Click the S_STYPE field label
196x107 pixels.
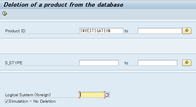[14, 63]
